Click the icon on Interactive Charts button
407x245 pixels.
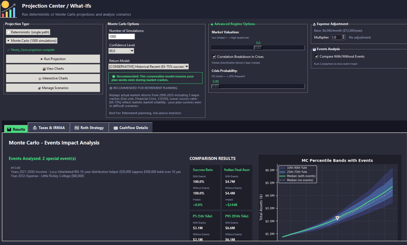coord(39,78)
